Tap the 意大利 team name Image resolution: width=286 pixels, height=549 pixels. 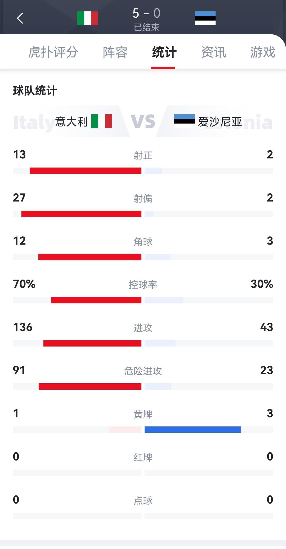[x=71, y=122]
